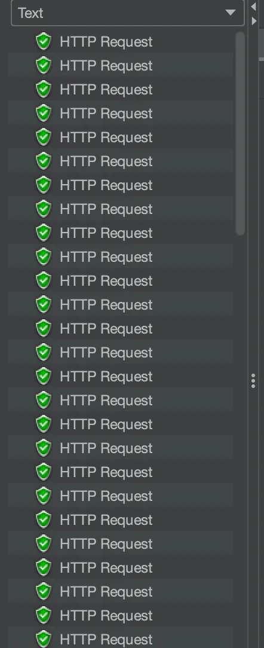This screenshot has height=648, width=264.
Task: Click success shield icon of fifth HTTP Request
Action: [44, 137]
